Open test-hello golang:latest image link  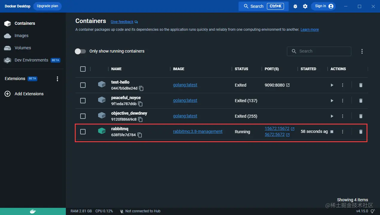click(185, 85)
